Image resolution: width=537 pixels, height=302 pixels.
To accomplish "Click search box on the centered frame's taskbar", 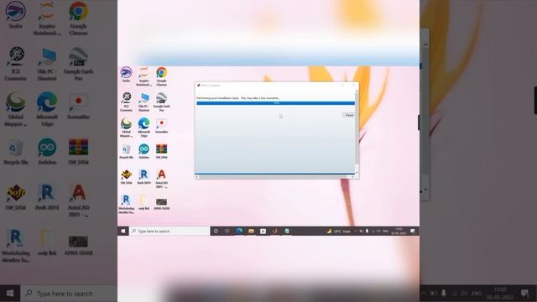I will [169, 232].
